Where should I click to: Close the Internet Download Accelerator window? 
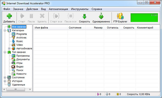[155, 2]
